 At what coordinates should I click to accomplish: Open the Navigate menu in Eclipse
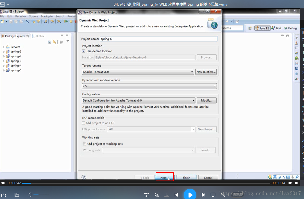pyautogui.click(x=47, y=17)
